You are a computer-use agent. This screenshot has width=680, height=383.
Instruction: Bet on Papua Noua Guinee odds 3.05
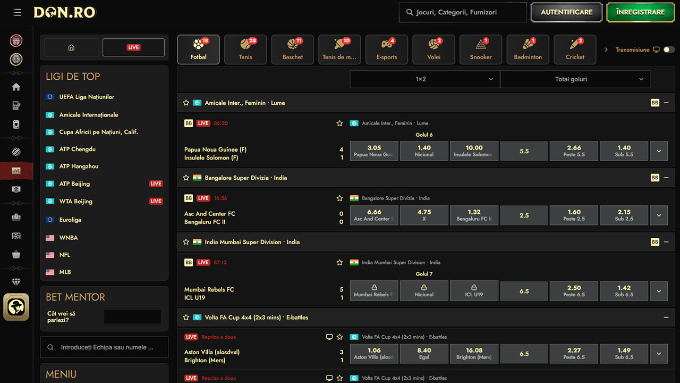374,151
